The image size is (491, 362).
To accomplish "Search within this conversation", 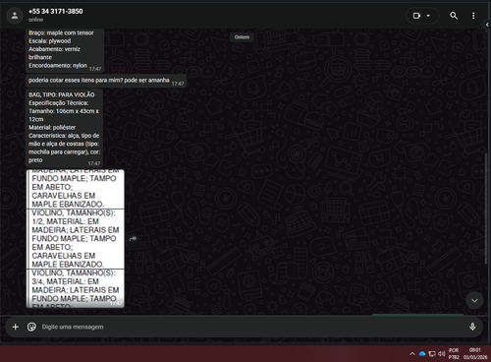I will (454, 16).
